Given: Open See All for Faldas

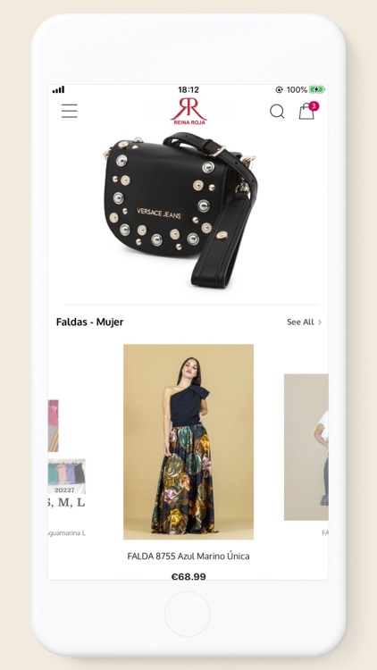Looking at the screenshot, I should pos(304,322).
